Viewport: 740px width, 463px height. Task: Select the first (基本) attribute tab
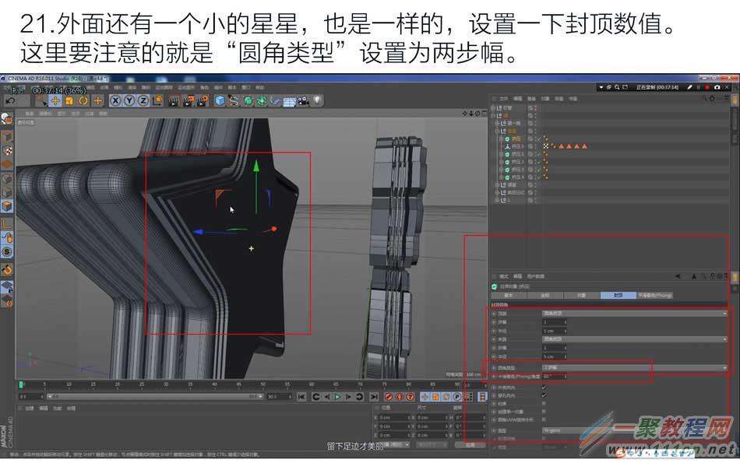tap(509, 295)
